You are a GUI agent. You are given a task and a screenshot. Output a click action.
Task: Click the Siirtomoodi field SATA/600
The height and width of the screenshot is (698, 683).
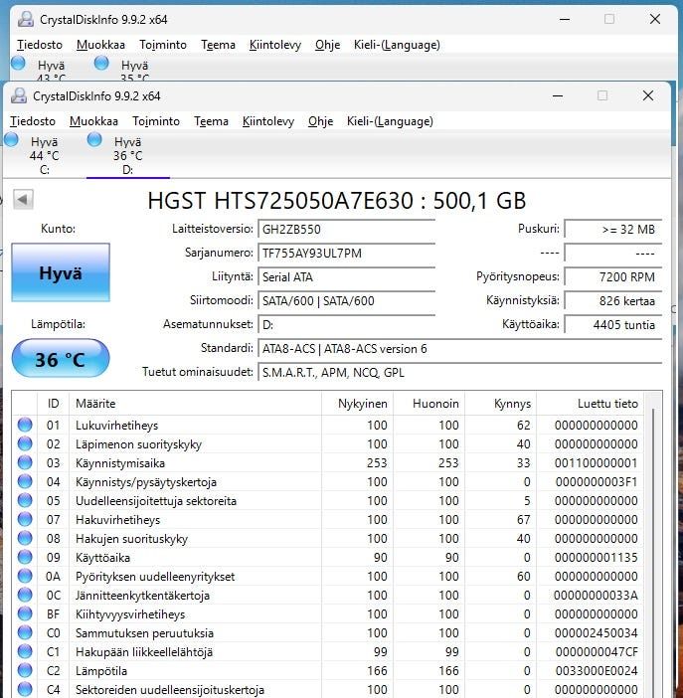(346, 301)
